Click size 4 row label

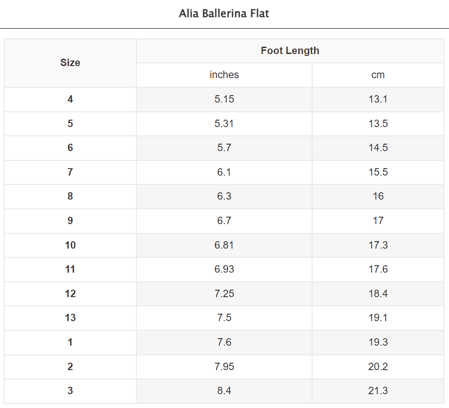(x=70, y=99)
